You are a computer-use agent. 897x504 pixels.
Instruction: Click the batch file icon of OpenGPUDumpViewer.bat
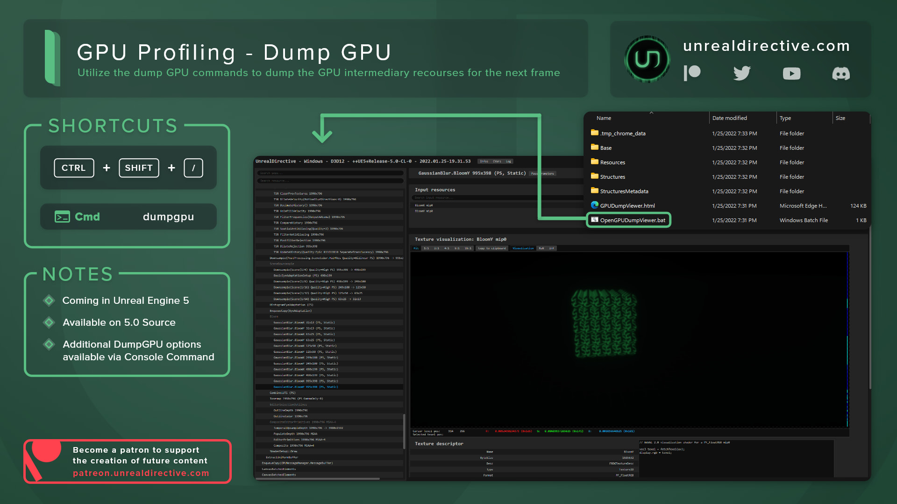(595, 220)
